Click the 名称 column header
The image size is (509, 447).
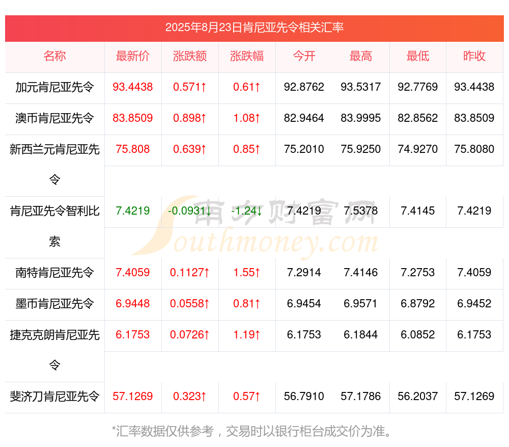tap(54, 56)
